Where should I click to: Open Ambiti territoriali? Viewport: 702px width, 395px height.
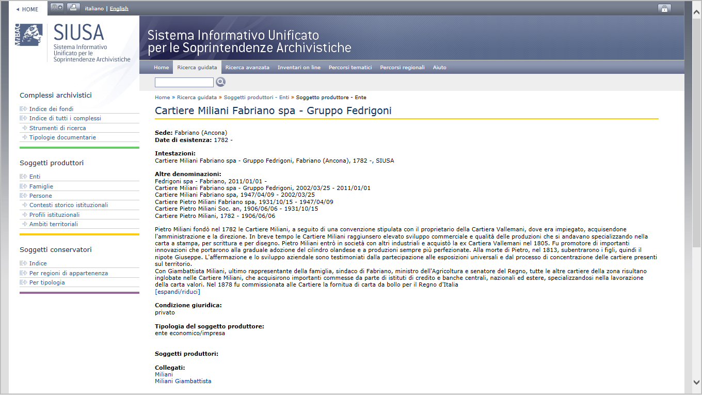(54, 224)
